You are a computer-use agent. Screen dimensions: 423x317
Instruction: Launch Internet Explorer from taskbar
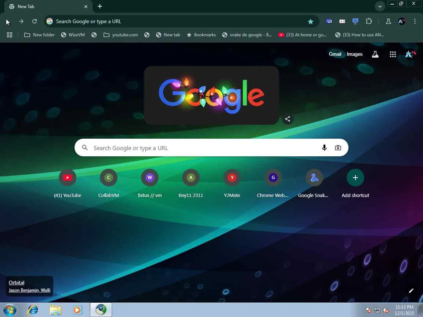coord(33,310)
